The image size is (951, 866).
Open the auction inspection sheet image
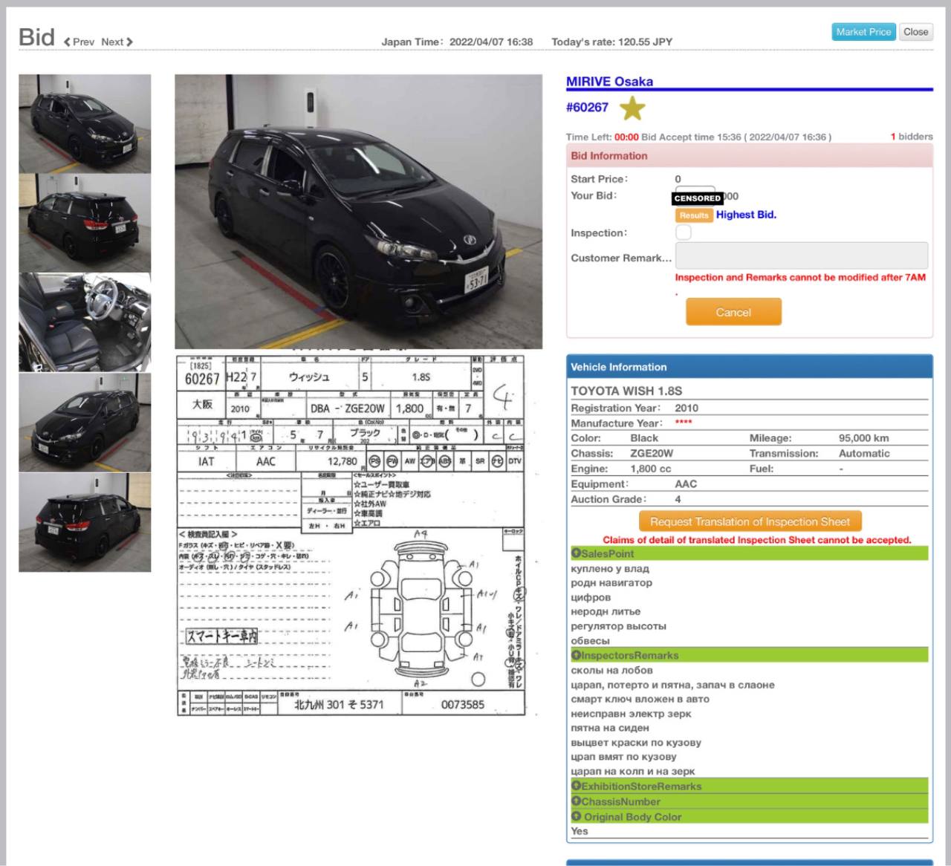click(351, 535)
